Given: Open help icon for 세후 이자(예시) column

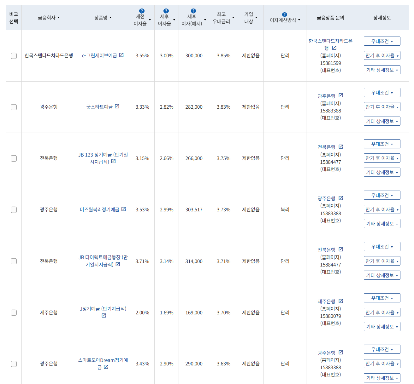Looking at the screenshot, I should coord(193,11).
